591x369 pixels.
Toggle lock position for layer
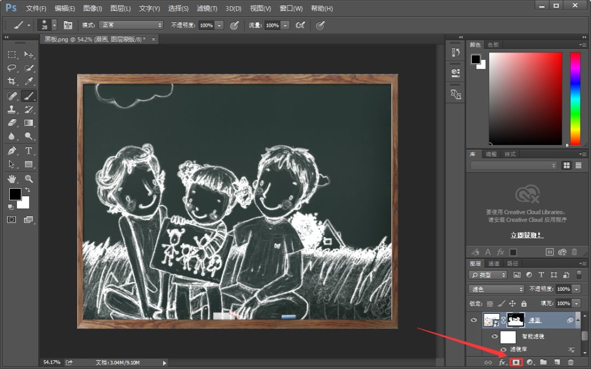[x=512, y=303]
